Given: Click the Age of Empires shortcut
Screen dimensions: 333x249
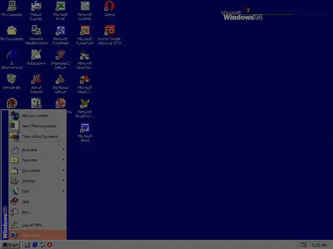Looking at the screenshot, I should pos(36,84).
